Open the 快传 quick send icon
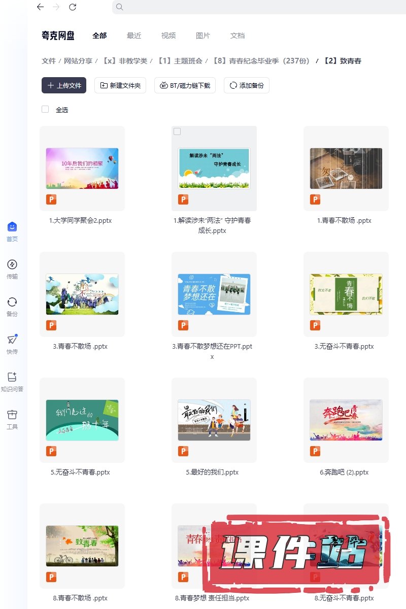Screen dimensions: 406x609 (x=12, y=340)
